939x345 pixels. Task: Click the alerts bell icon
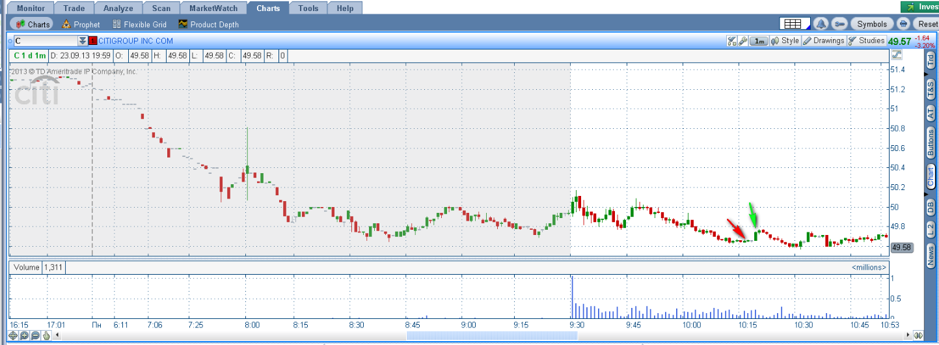(x=821, y=24)
